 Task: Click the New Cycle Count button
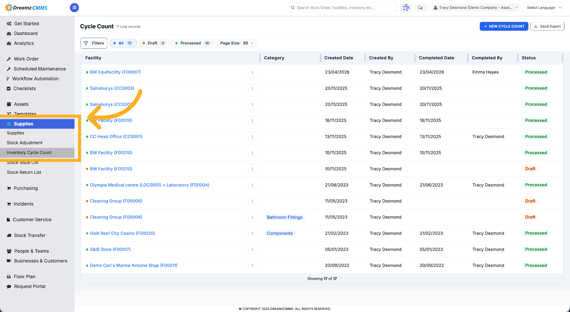[x=504, y=26]
